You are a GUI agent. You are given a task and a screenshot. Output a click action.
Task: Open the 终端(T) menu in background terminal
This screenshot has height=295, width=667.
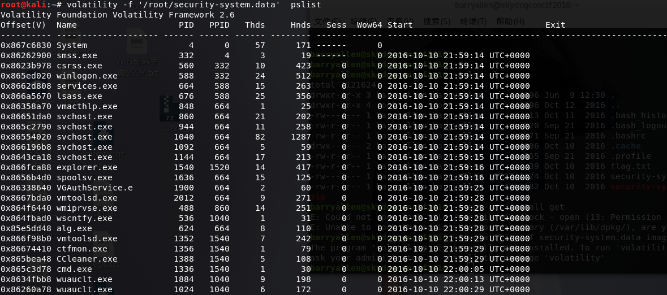tap(474, 21)
